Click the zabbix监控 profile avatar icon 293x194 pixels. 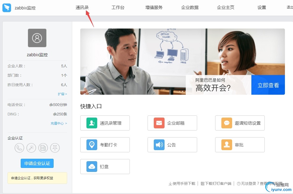pos(37,38)
